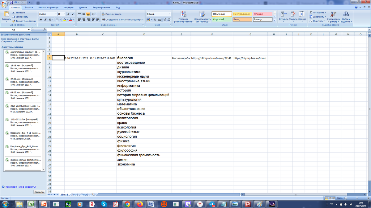Increase the cell indent
Screen dimensions: 371x208
[x=98, y=19]
